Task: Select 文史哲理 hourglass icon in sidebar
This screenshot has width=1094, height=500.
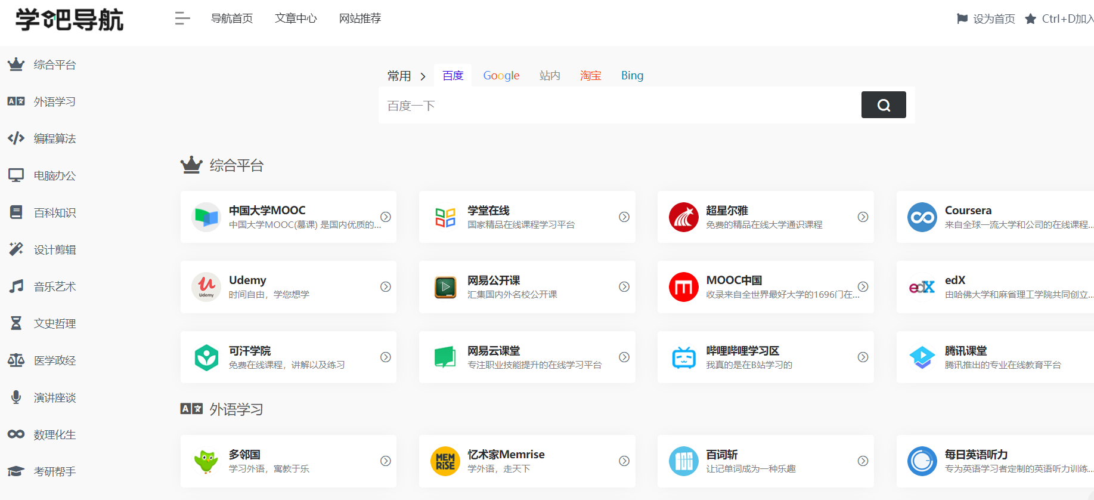Action: click(16, 323)
